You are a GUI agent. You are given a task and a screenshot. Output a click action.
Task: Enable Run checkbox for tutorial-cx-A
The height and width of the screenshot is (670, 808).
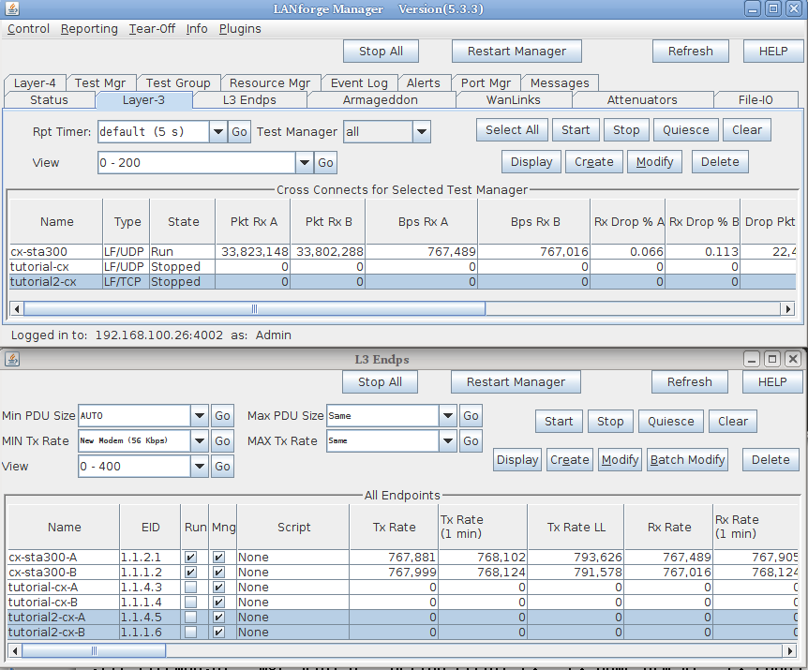(x=190, y=588)
